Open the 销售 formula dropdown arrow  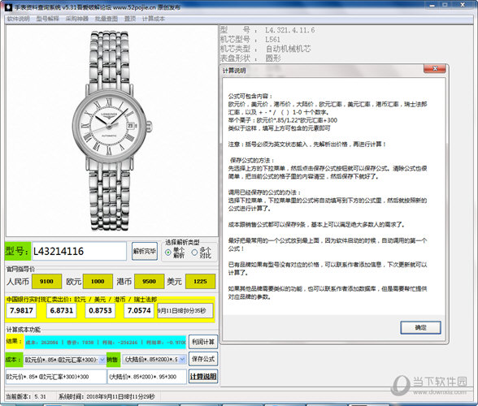(x=182, y=360)
